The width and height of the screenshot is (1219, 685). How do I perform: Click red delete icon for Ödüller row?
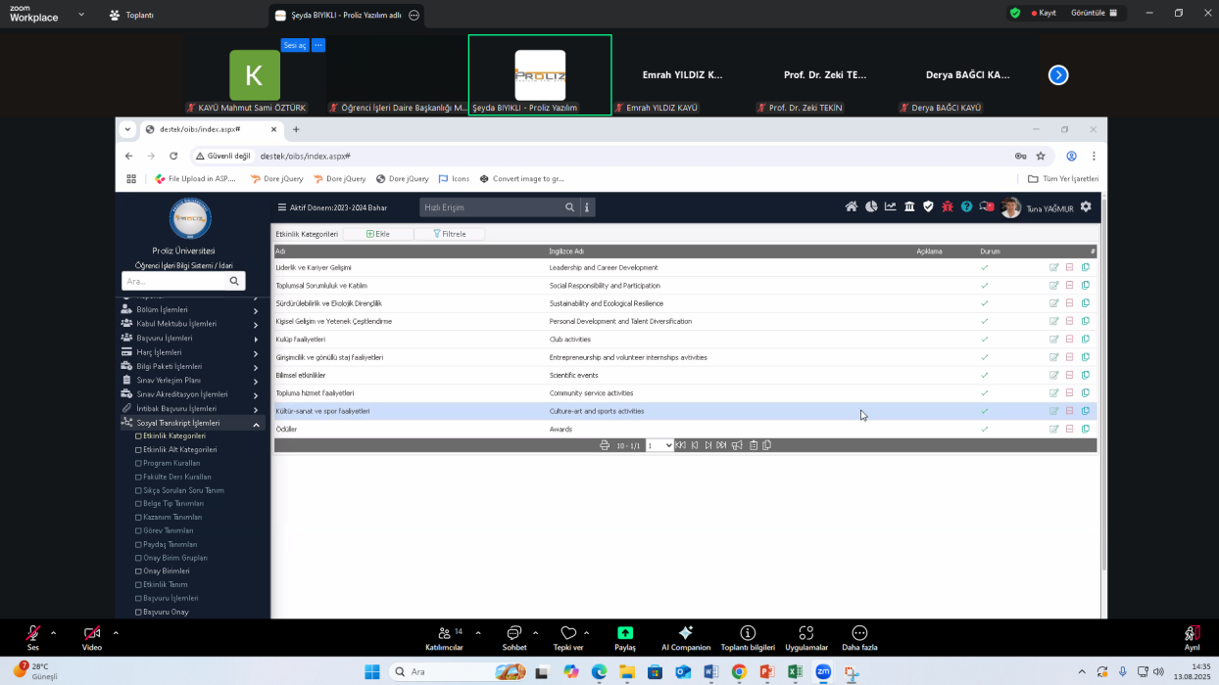pos(1069,429)
